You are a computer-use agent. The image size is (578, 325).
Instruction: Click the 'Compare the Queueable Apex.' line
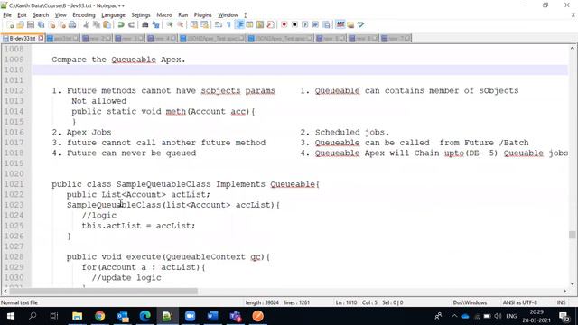(118, 60)
